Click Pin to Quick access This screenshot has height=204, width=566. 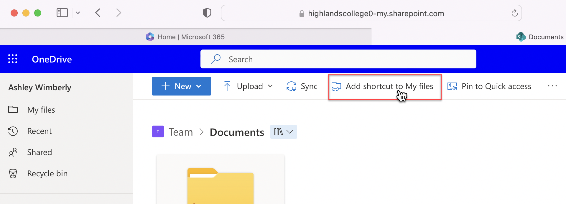489,86
